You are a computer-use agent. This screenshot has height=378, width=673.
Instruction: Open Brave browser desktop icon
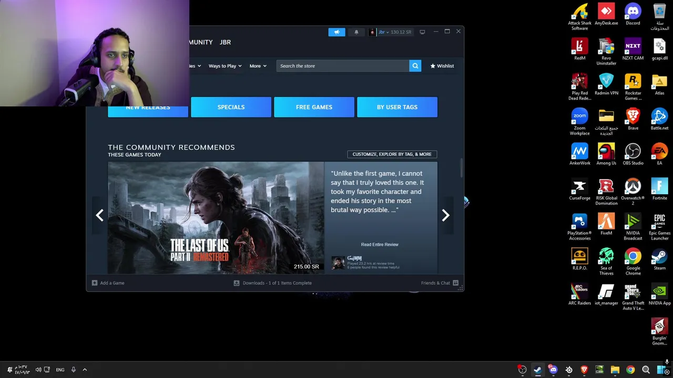pyautogui.click(x=633, y=119)
